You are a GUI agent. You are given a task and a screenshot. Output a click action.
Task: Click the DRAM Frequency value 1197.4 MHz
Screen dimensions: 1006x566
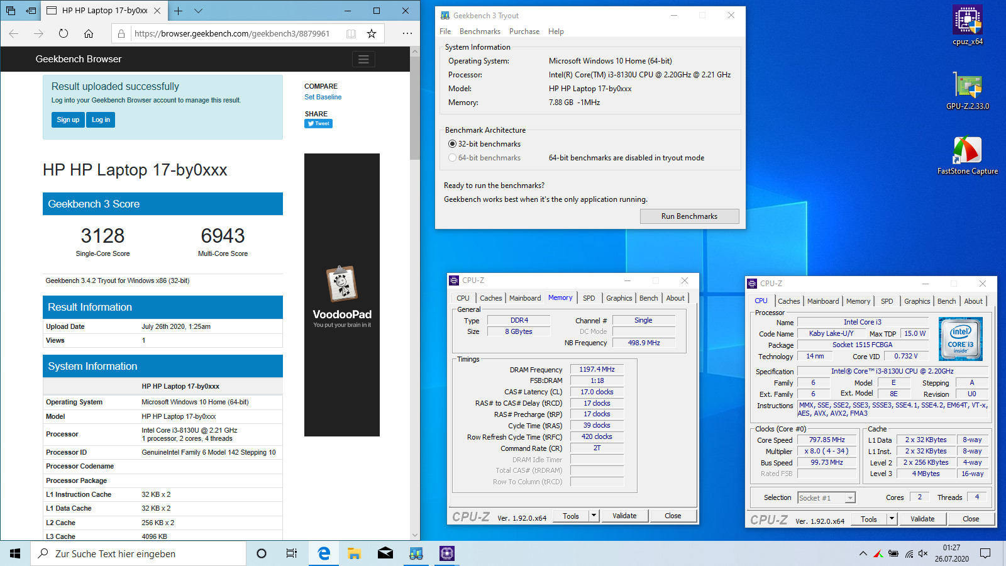(x=597, y=370)
